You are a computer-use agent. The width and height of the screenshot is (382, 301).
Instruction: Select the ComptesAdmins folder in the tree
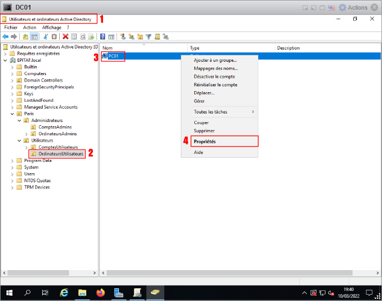pyautogui.click(x=53, y=127)
